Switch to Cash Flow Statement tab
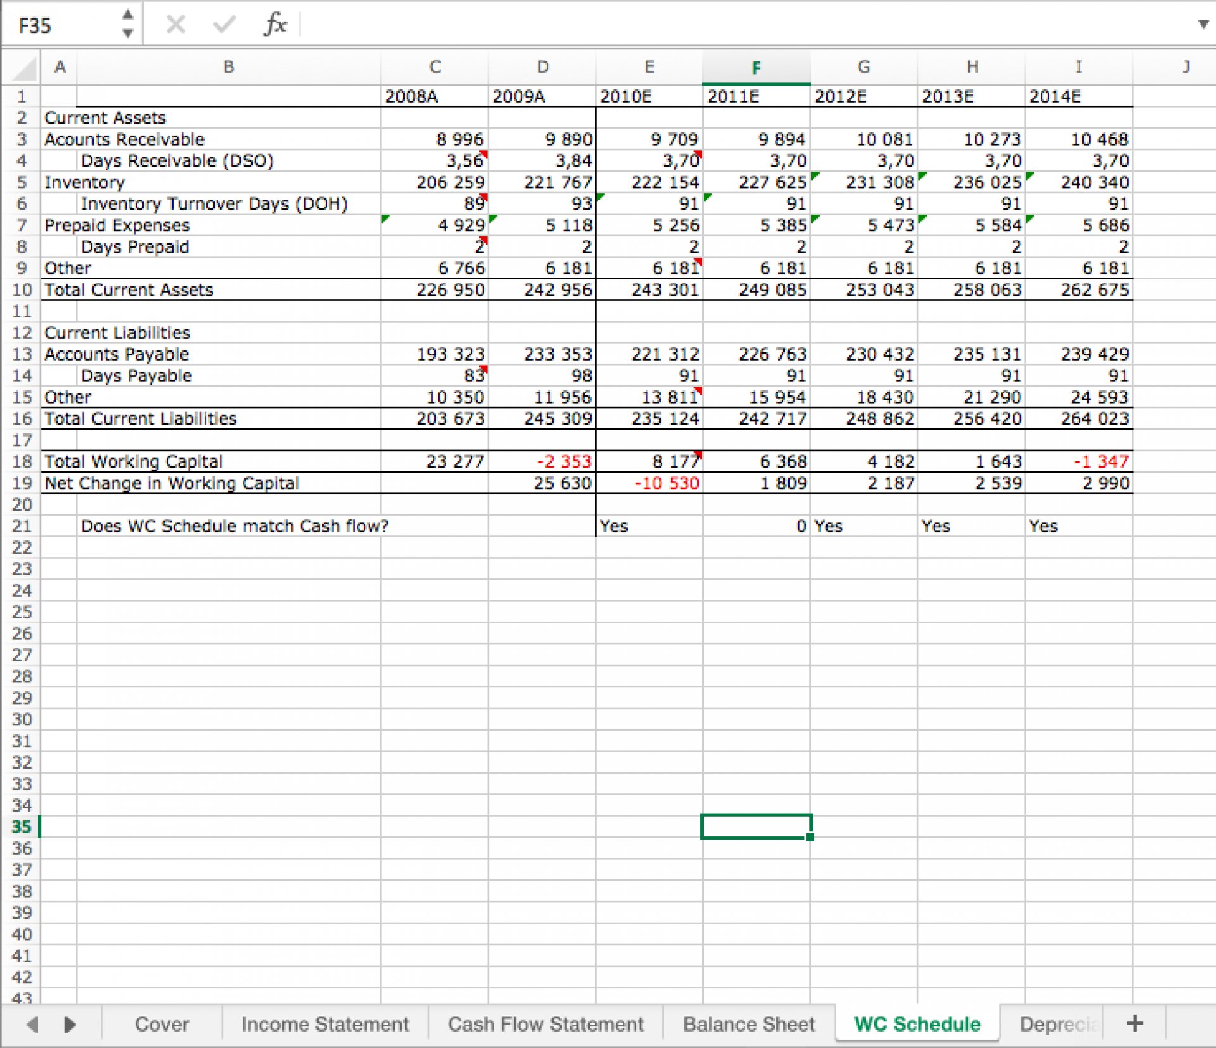1216x1048 pixels. tap(545, 1024)
